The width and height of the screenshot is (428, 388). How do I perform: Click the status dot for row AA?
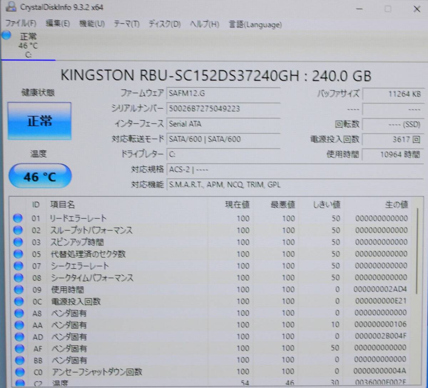[x=19, y=325]
